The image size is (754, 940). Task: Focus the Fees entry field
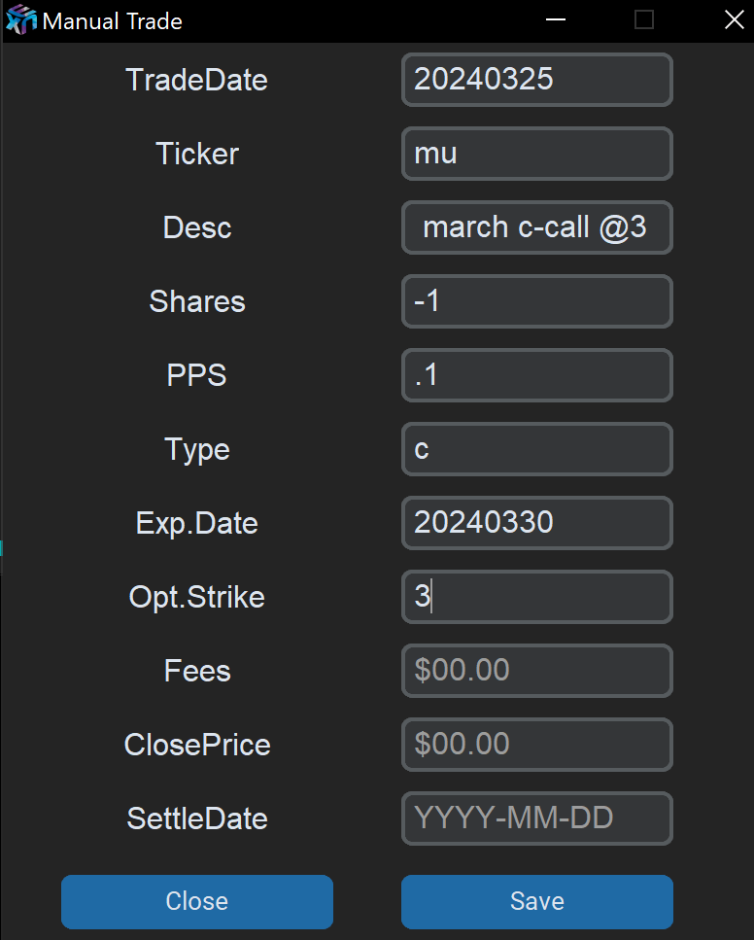pos(536,671)
